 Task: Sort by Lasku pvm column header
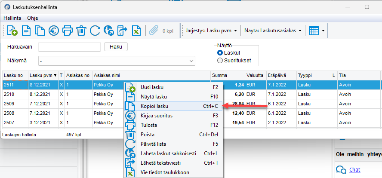[43, 76]
